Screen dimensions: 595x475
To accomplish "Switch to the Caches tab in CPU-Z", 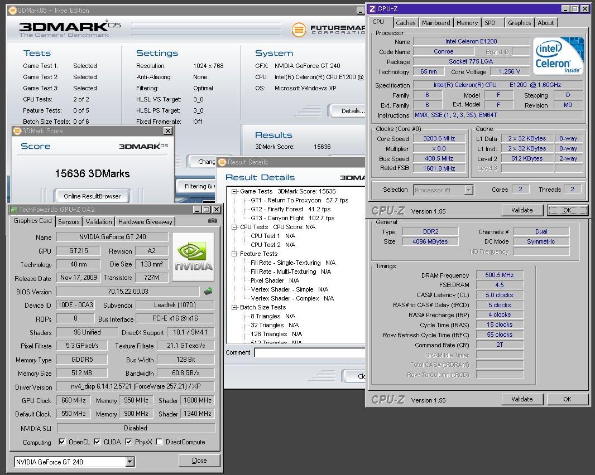I will point(405,23).
